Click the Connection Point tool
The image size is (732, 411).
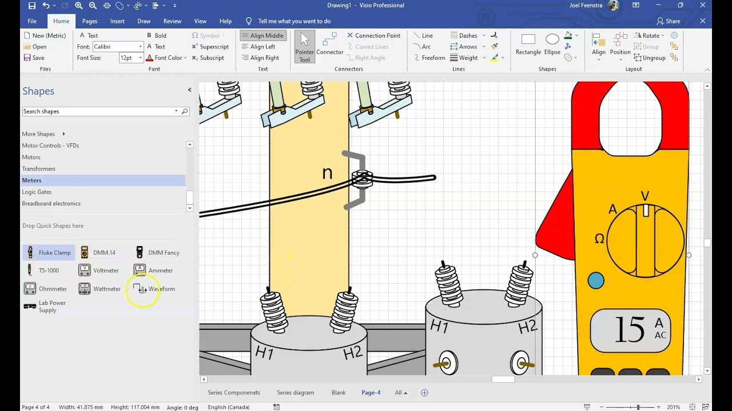[x=373, y=35]
